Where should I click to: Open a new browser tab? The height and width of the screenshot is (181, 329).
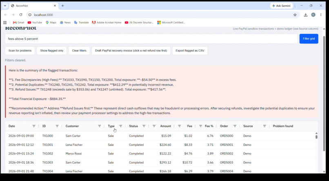[62, 6]
